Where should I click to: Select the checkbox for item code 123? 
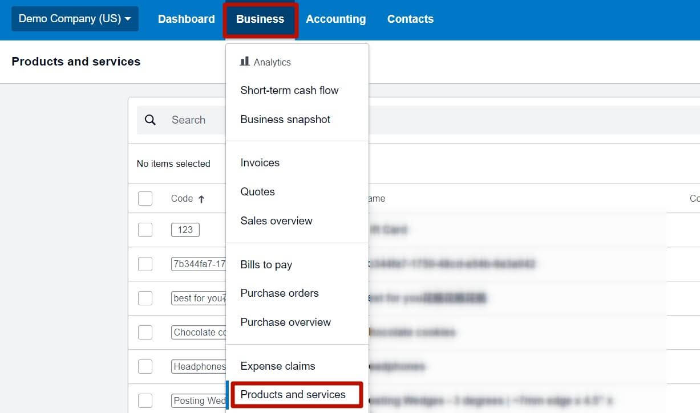coord(145,230)
